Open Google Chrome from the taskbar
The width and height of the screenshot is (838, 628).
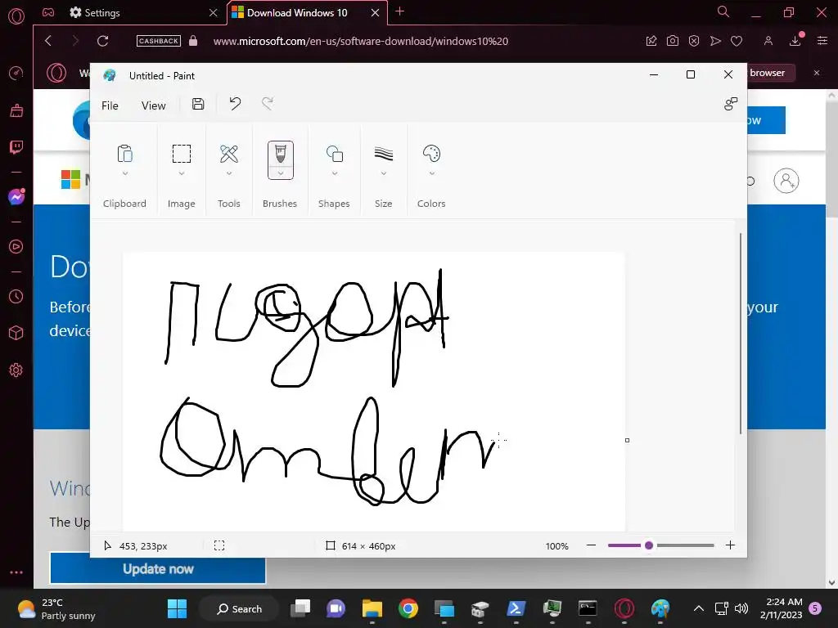(408, 608)
